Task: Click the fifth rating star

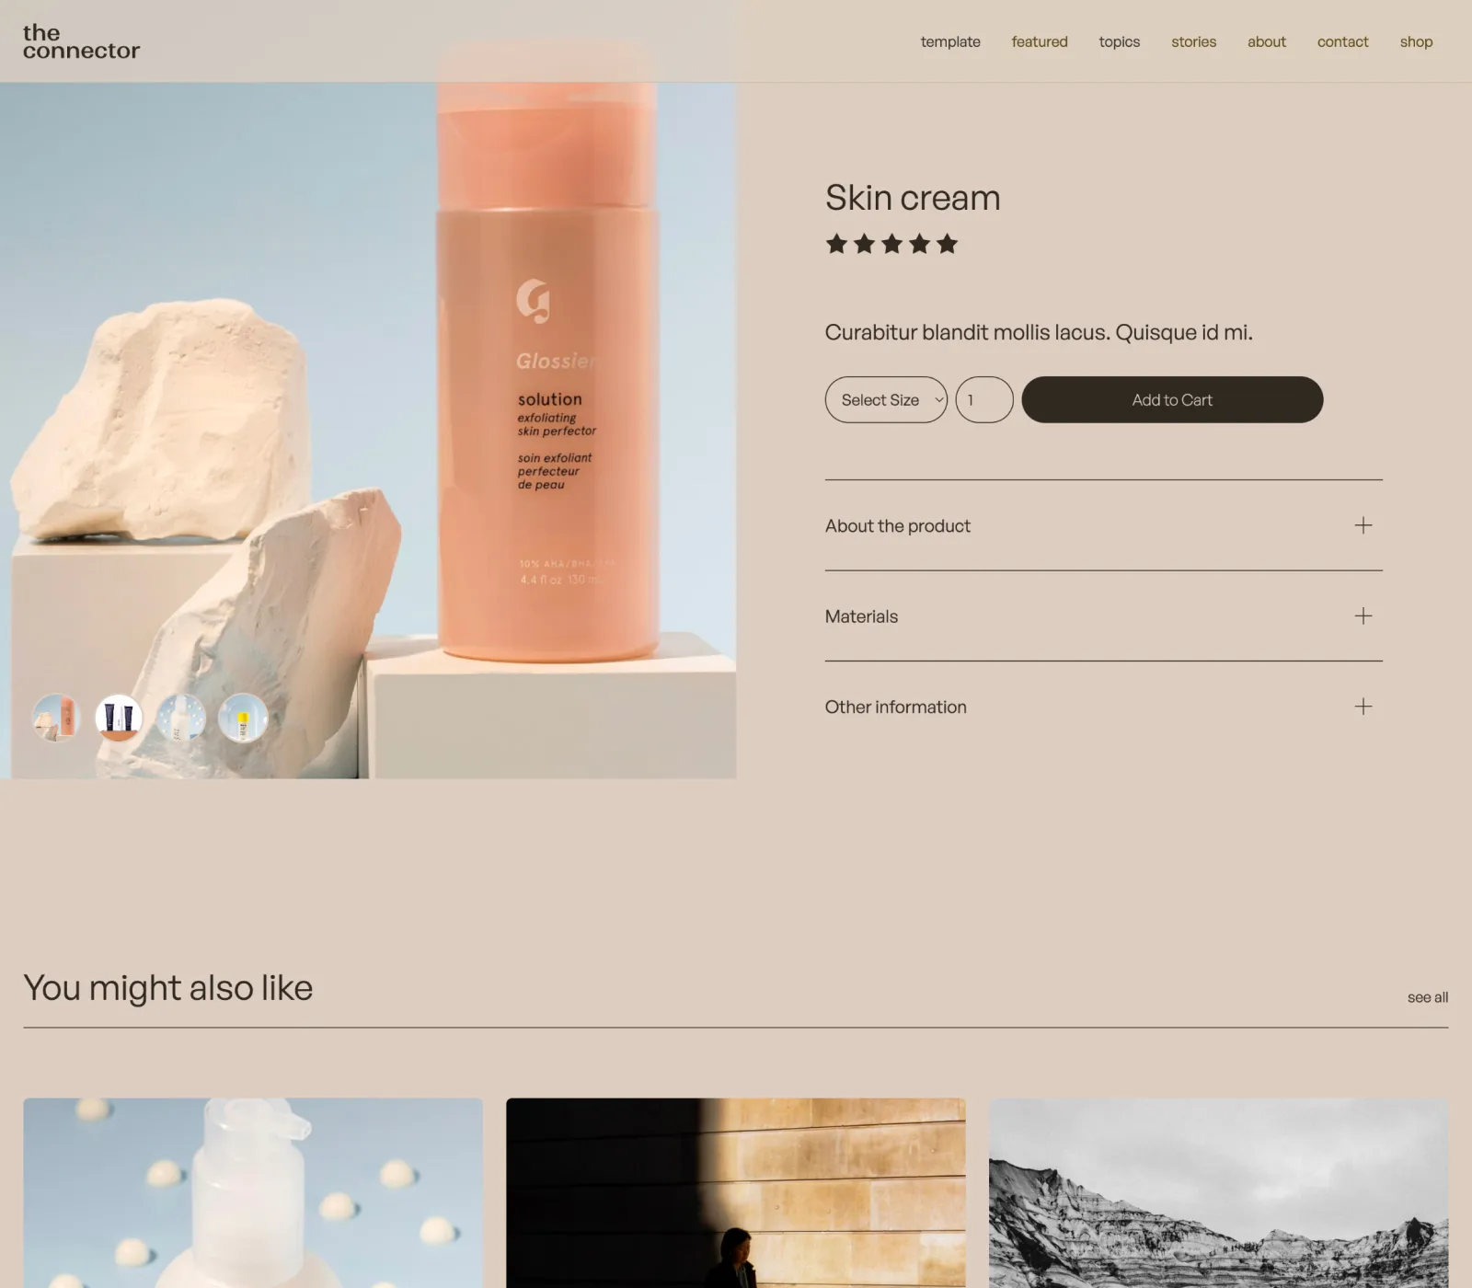Action: tap(947, 244)
